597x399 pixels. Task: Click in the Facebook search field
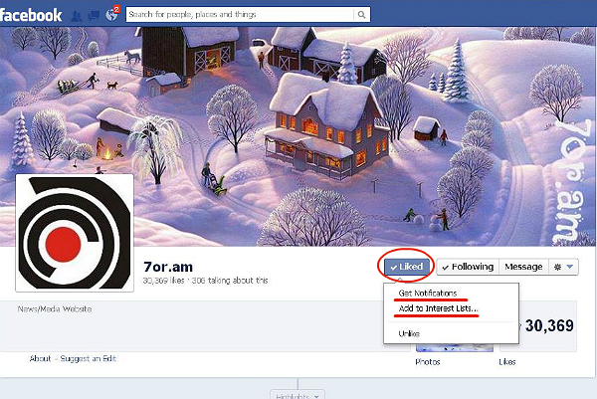click(x=240, y=15)
